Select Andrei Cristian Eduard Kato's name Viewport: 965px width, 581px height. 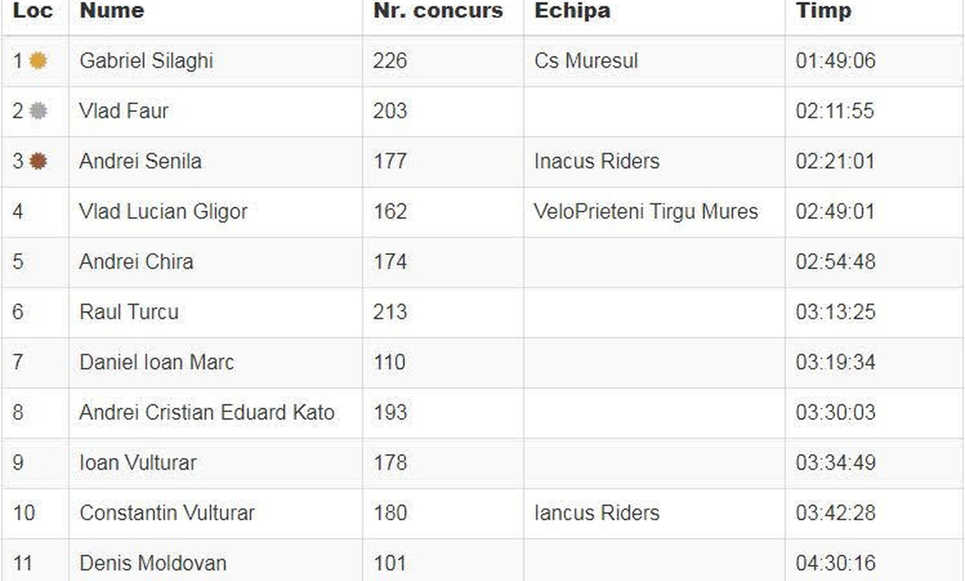(x=207, y=412)
